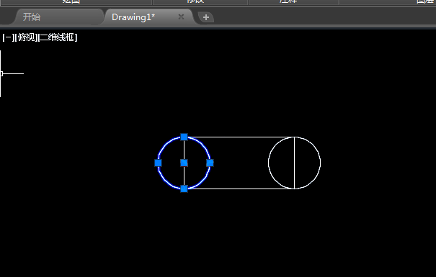
Task: Select the top quadrant grip of the selected circle
Action: (184, 137)
